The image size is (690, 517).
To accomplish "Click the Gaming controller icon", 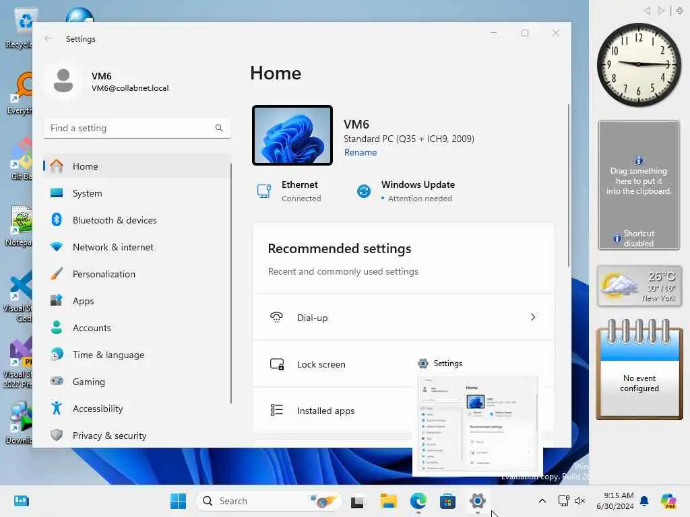I will pyautogui.click(x=57, y=381).
